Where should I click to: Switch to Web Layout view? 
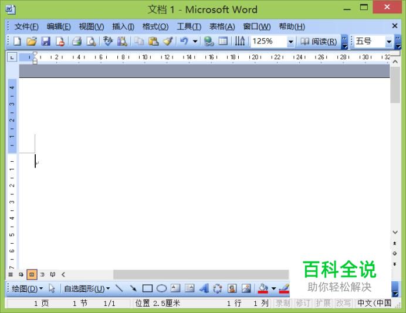coord(21,274)
